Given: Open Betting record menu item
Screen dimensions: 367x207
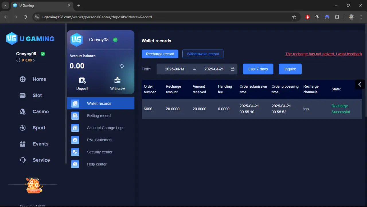Looking at the screenshot, I should coord(101,116).
